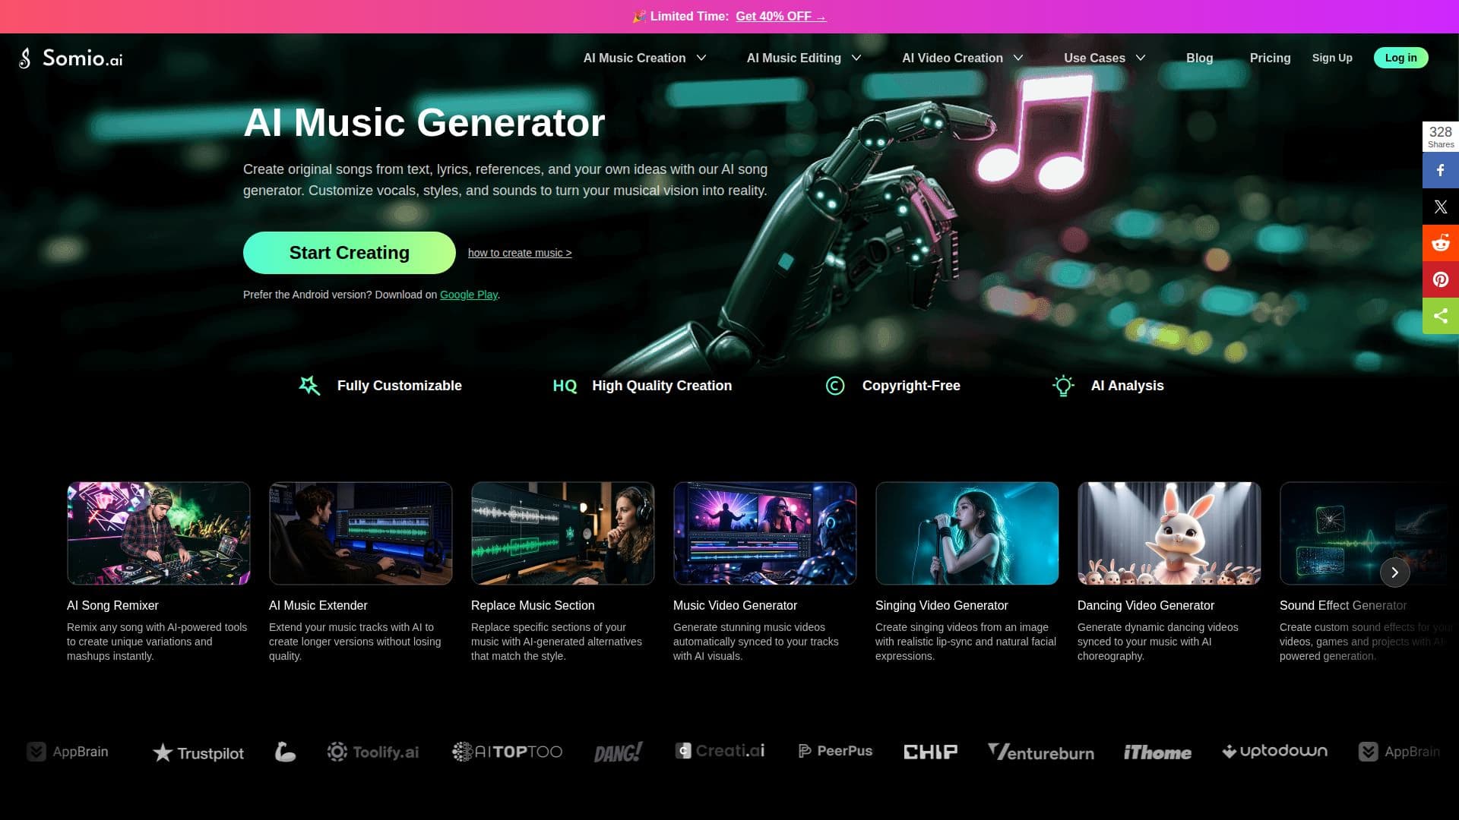Open the Blog page
Viewport: 1459px width, 820px height.
pyautogui.click(x=1199, y=58)
